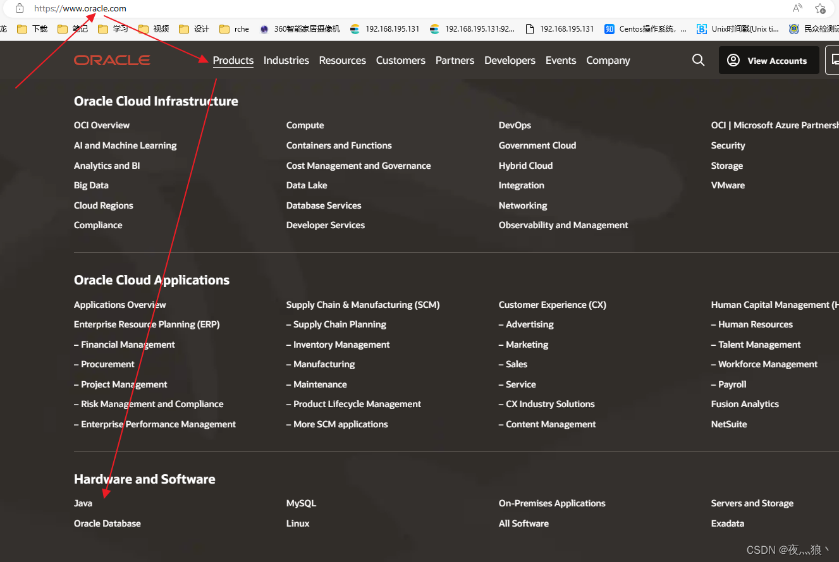Select the Big Data link

click(91, 185)
